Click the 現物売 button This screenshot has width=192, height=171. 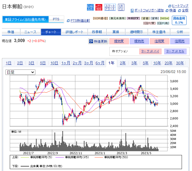139,41
